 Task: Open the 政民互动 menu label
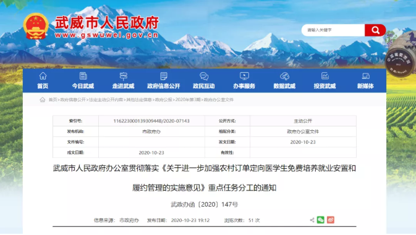coord(204,86)
